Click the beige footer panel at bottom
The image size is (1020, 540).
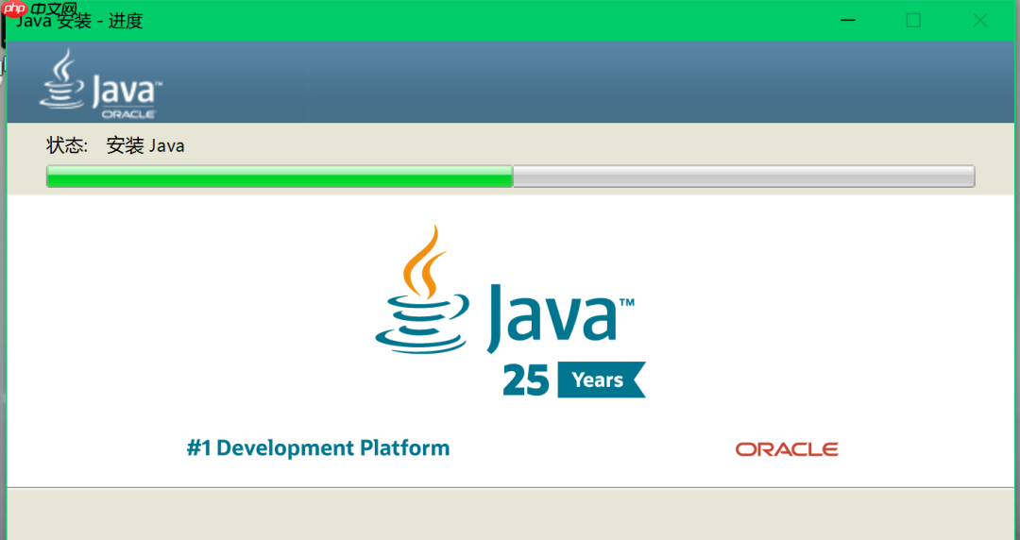(x=510, y=514)
